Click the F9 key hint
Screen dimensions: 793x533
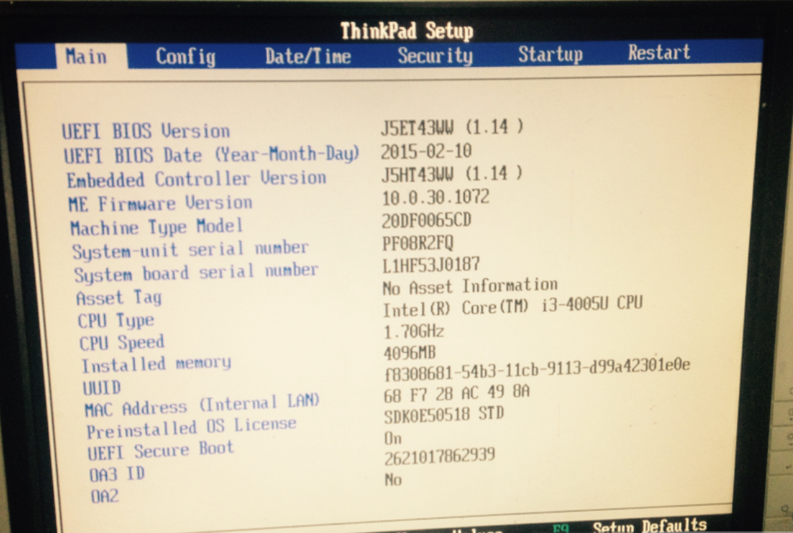click(560, 529)
